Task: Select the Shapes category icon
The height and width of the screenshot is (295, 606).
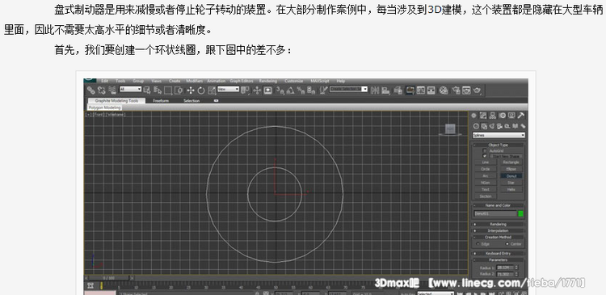Action: pyautogui.click(x=484, y=126)
